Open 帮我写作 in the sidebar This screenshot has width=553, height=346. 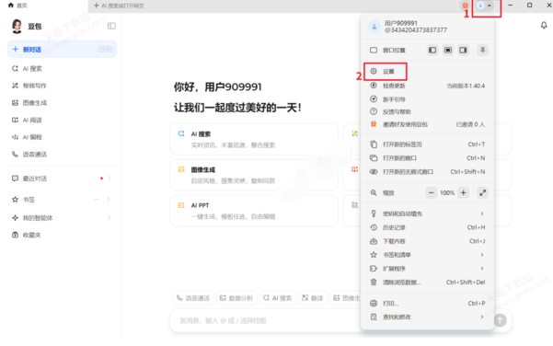[x=62, y=86]
